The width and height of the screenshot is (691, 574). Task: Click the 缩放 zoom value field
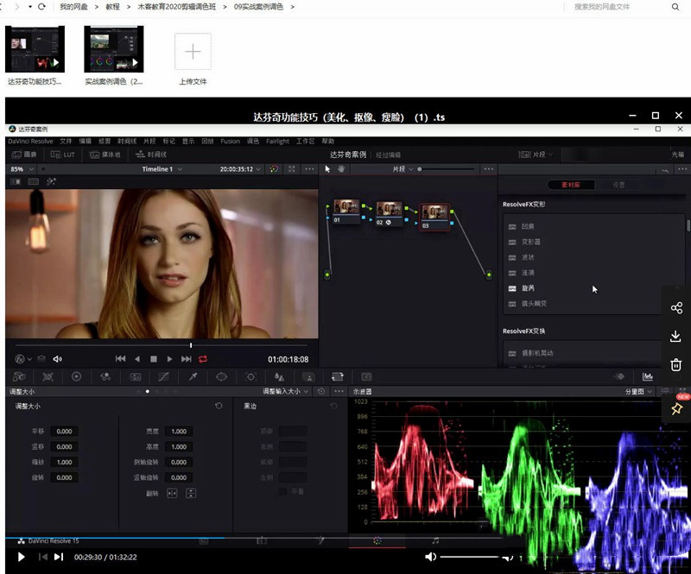click(x=64, y=462)
